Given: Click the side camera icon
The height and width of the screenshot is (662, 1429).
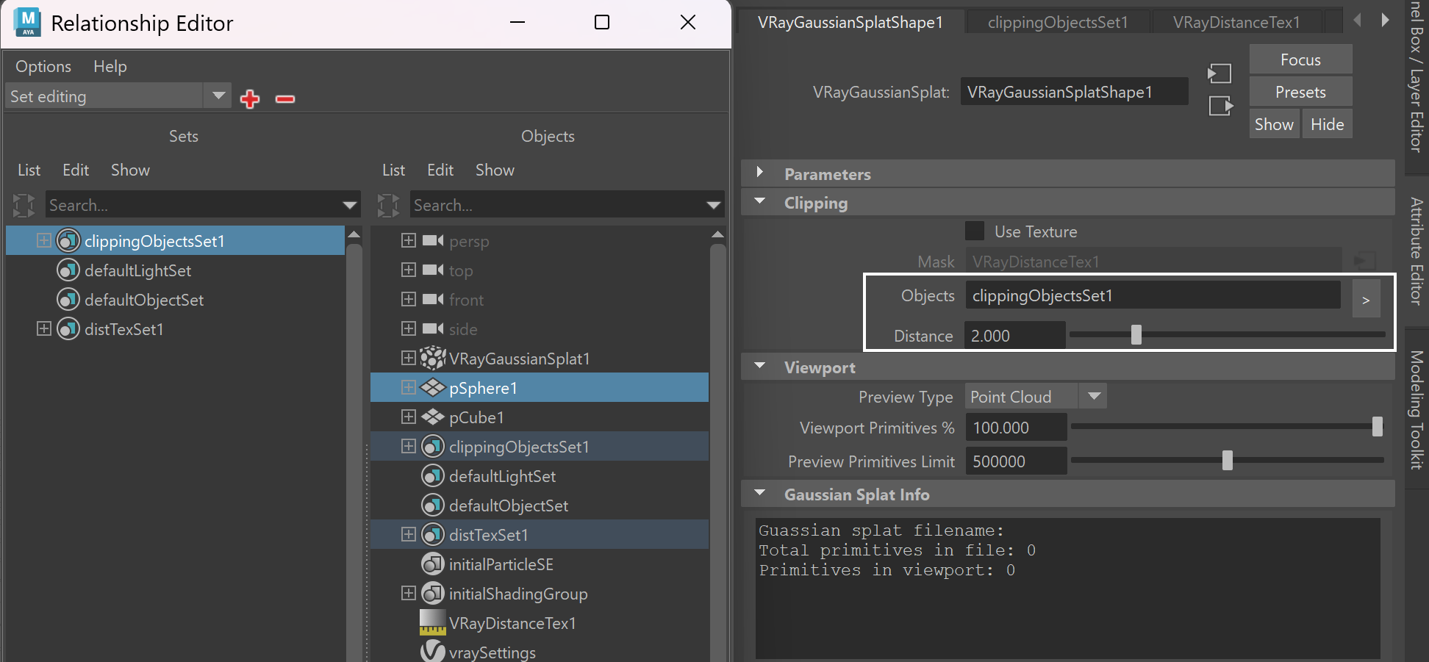Looking at the screenshot, I should (433, 328).
